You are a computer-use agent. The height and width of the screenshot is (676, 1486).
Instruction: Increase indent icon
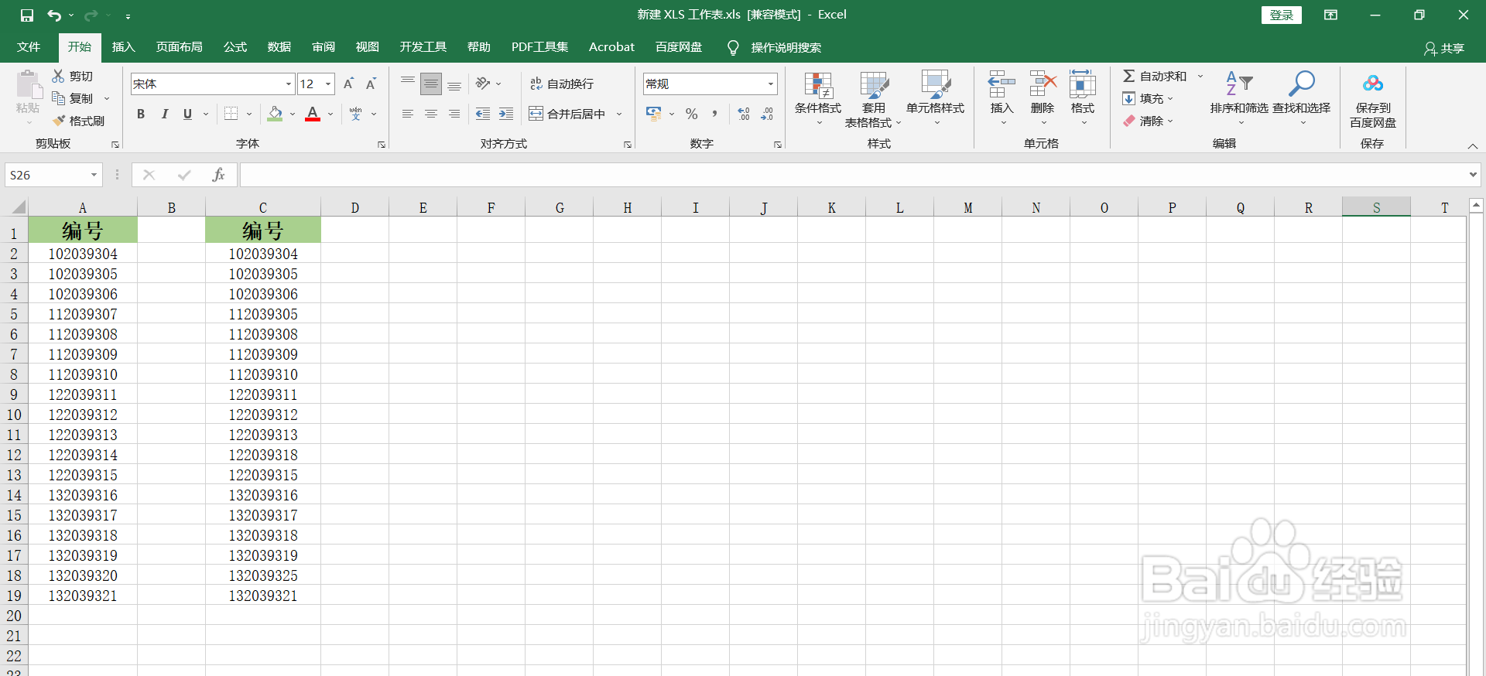click(x=506, y=114)
